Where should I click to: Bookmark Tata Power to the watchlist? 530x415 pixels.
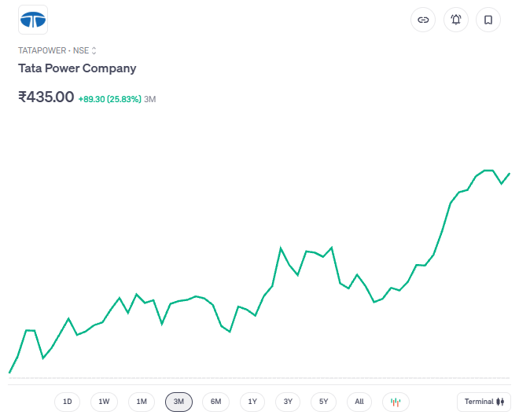pyautogui.click(x=488, y=20)
